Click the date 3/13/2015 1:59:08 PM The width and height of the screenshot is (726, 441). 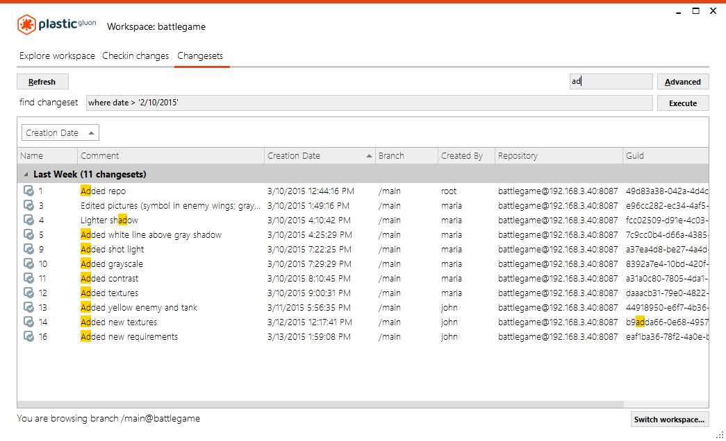309,336
